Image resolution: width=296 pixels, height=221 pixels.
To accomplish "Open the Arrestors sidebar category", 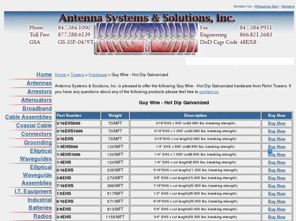I will 39,91.
